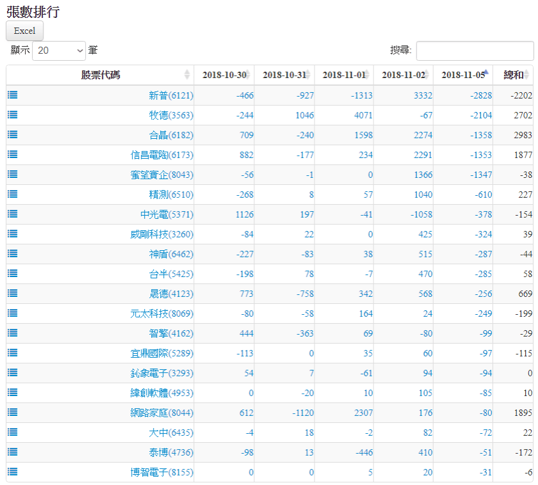Sort by the 2018-11-01 column header
The height and width of the screenshot is (485, 538).
tap(343, 75)
